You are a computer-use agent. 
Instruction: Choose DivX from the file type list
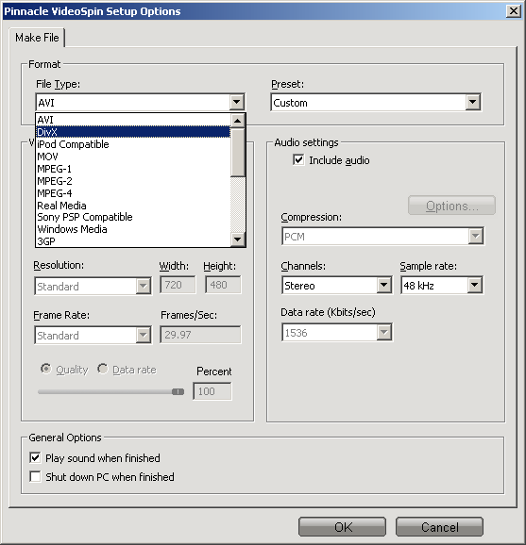(133, 132)
